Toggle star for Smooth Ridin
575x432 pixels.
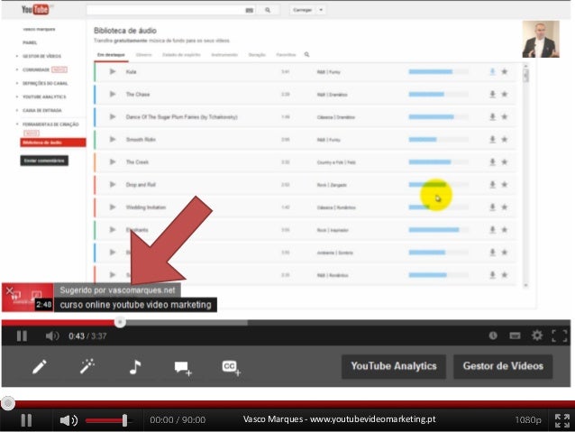[x=505, y=140]
